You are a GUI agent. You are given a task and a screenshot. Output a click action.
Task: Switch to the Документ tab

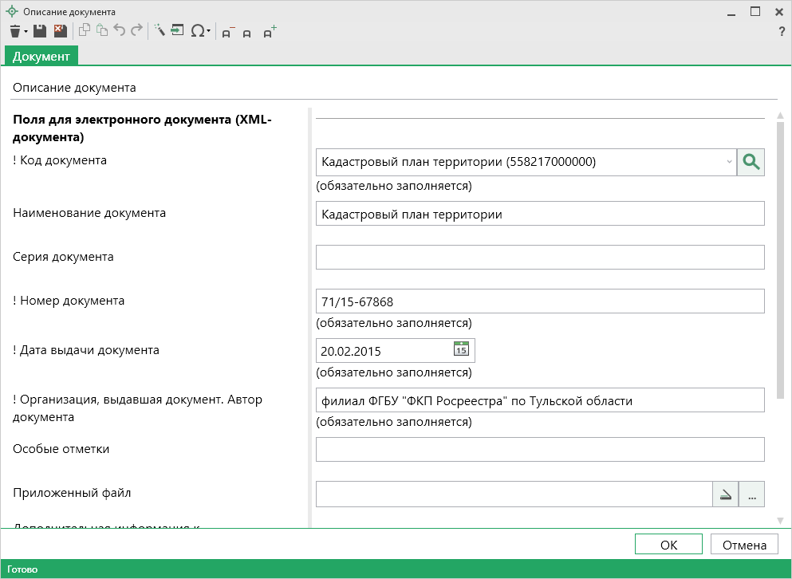(41, 56)
